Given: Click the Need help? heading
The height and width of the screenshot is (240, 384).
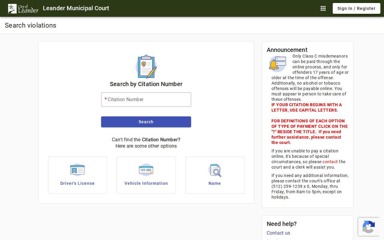Looking at the screenshot, I should [282, 224].
